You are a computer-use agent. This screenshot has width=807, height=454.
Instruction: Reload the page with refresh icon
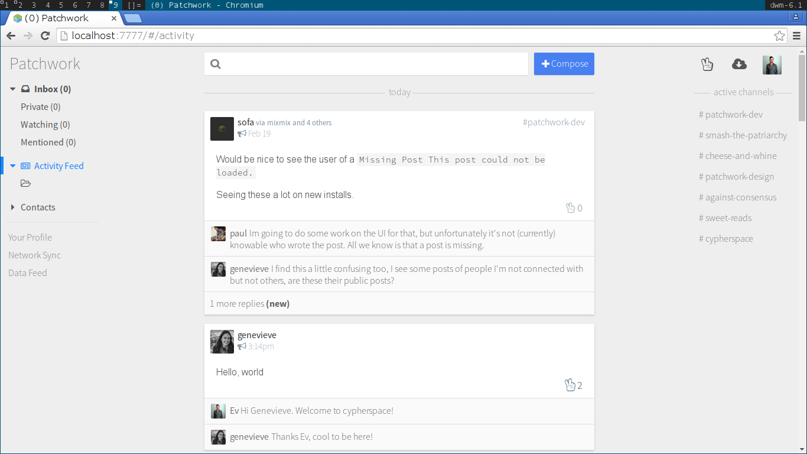pos(45,35)
